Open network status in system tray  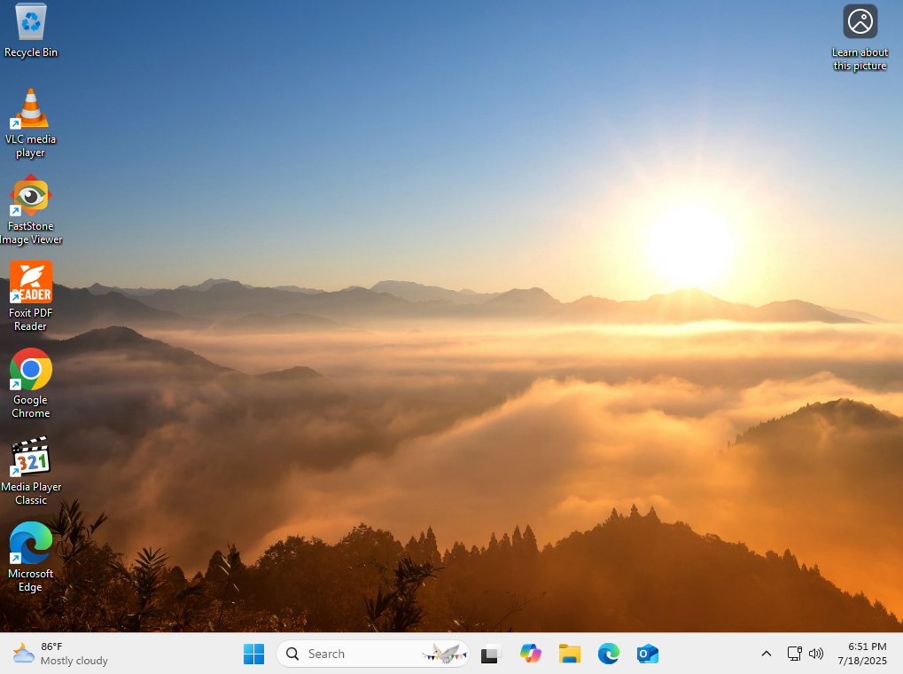click(x=795, y=654)
